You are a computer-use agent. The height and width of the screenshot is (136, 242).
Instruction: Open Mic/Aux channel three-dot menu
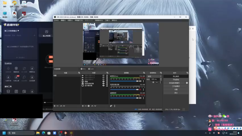coord(143,81)
